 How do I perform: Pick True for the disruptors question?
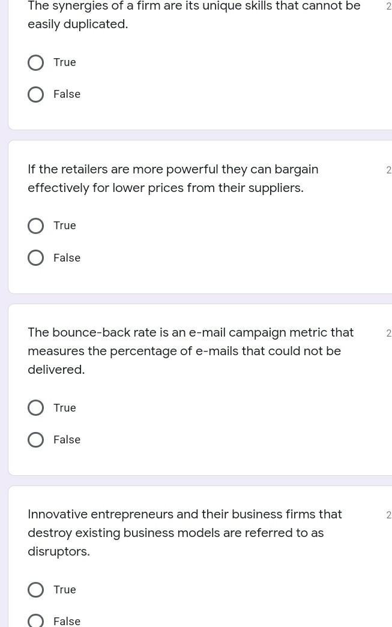click(35, 590)
